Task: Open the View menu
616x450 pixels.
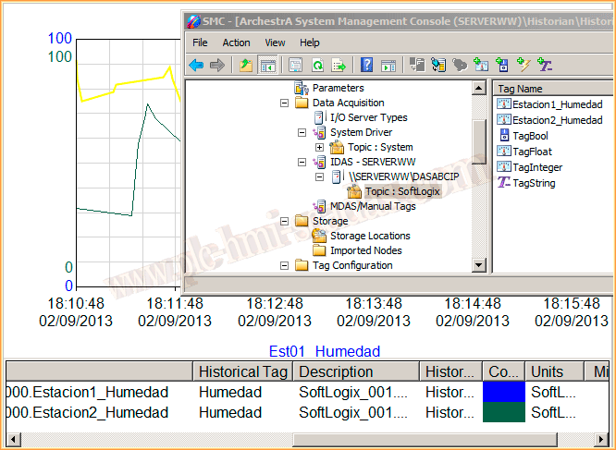Action: [276, 43]
